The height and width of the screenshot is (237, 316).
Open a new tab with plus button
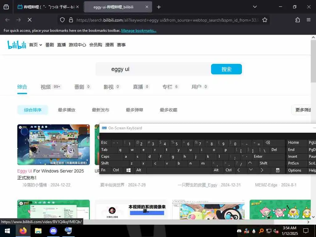pyautogui.click(x=159, y=7)
